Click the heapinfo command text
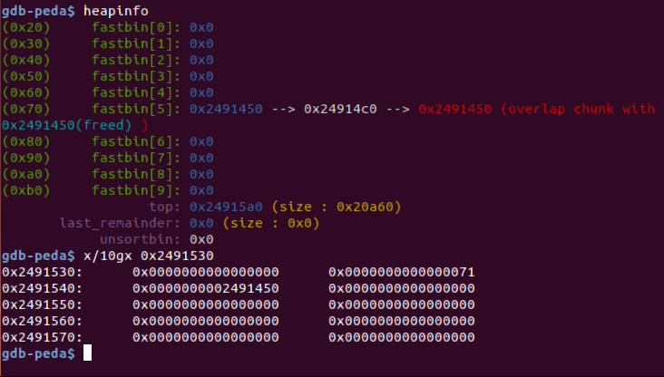This screenshot has height=377, width=664. click(x=116, y=11)
